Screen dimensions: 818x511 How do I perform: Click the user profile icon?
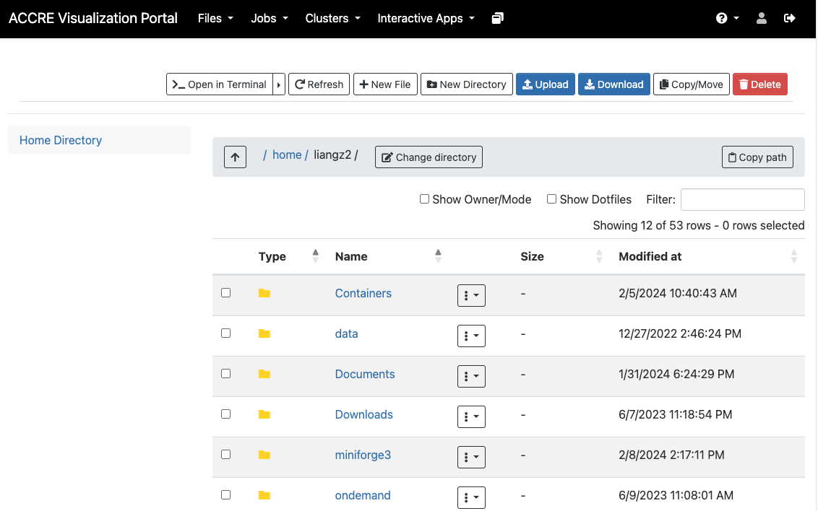(761, 19)
